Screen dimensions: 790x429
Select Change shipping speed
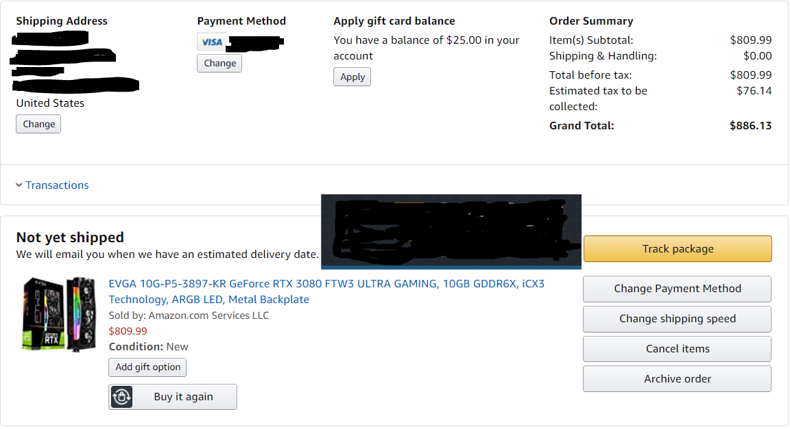click(x=677, y=319)
